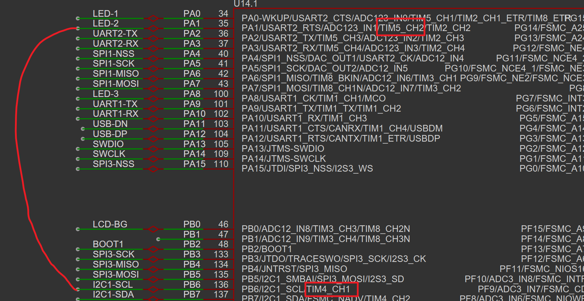Click pin number 47 next to PB1

(x=223, y=234)
